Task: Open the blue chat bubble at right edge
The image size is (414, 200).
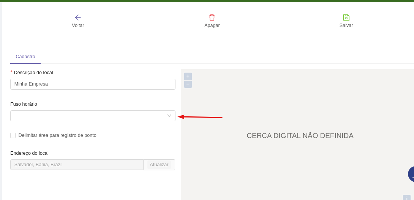Action: pos(411,174)
